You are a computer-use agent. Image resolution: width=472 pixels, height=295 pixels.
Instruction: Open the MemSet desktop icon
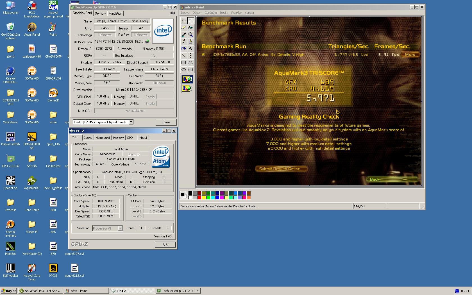click(10, 248)
